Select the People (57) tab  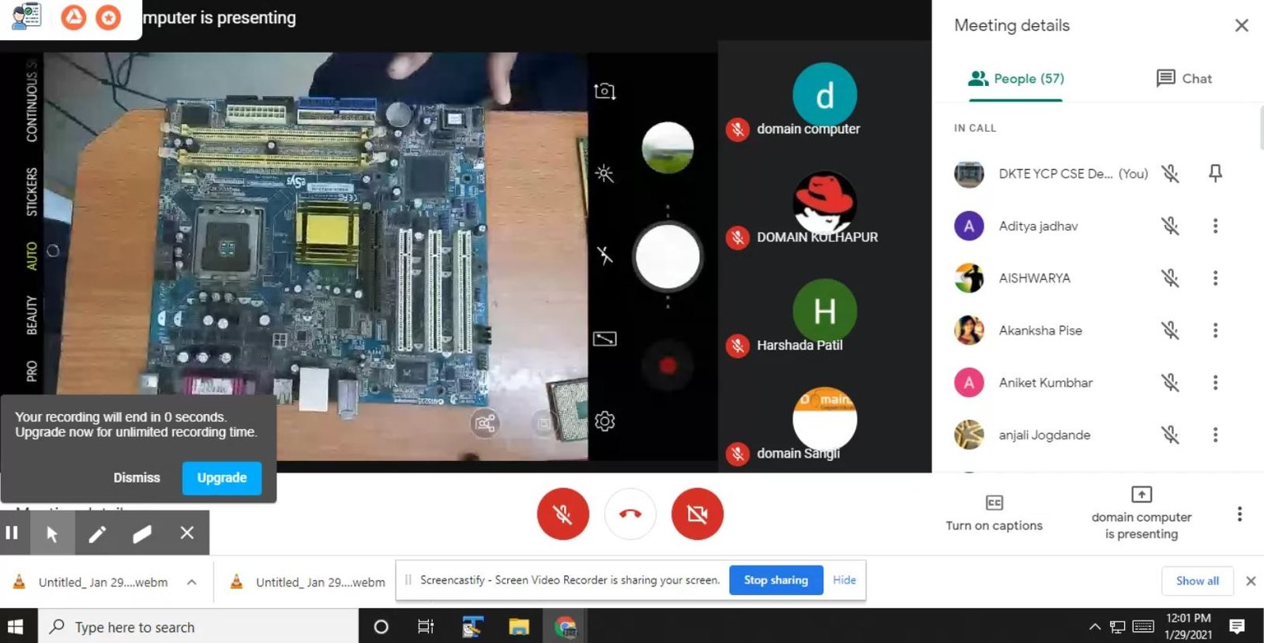(1016, 78)
